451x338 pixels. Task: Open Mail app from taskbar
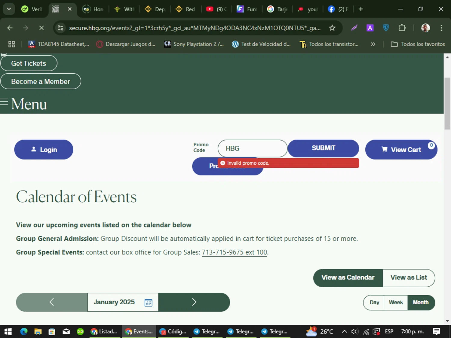pyautogui.click(x=66, y=331)
